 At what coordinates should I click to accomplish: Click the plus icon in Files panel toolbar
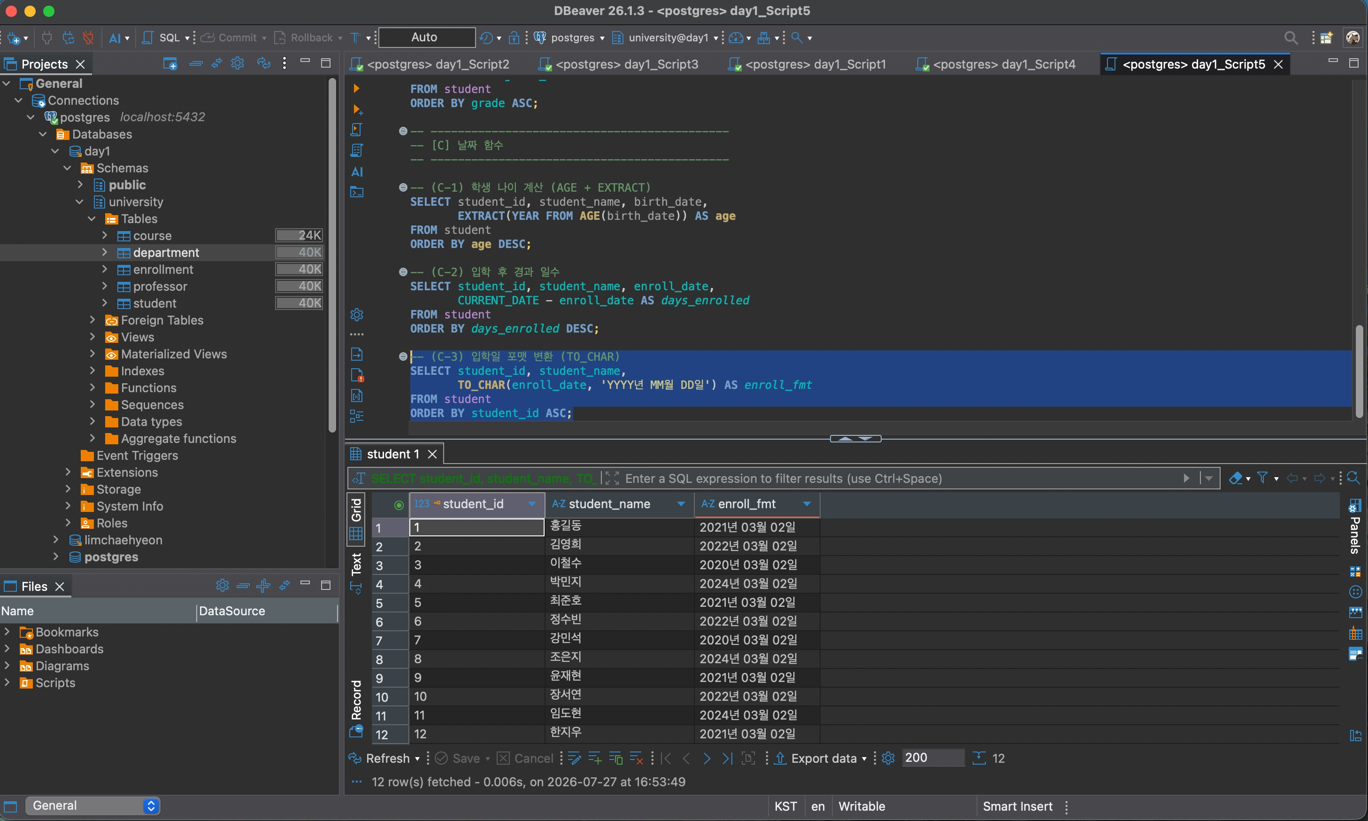point(263,585)
